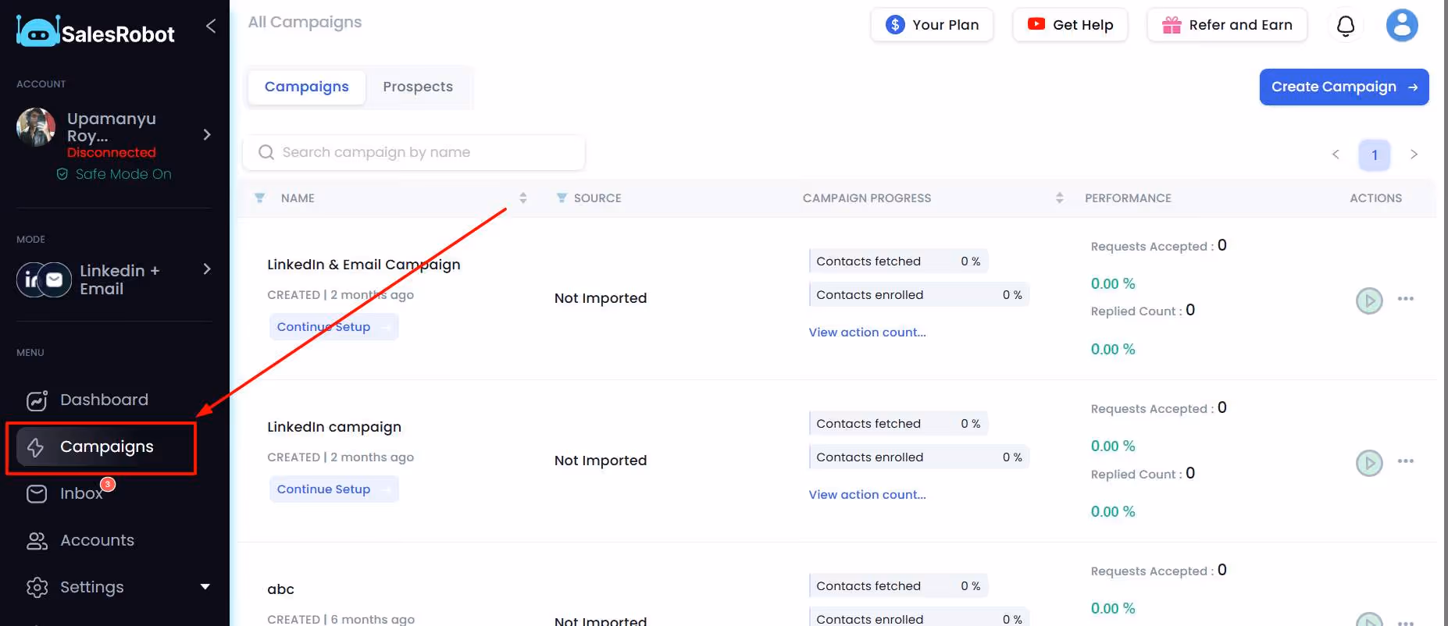The width and height of the screenshot is (1448, 626).
Task: Open more options for LinkedIn campaign
Action: point(1406,461)
